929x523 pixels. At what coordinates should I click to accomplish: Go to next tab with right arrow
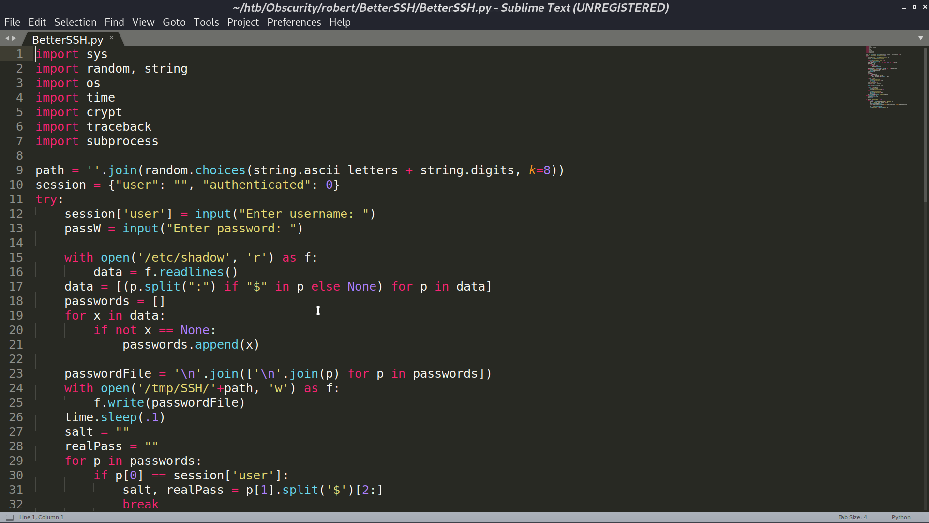tap(14, 38)
